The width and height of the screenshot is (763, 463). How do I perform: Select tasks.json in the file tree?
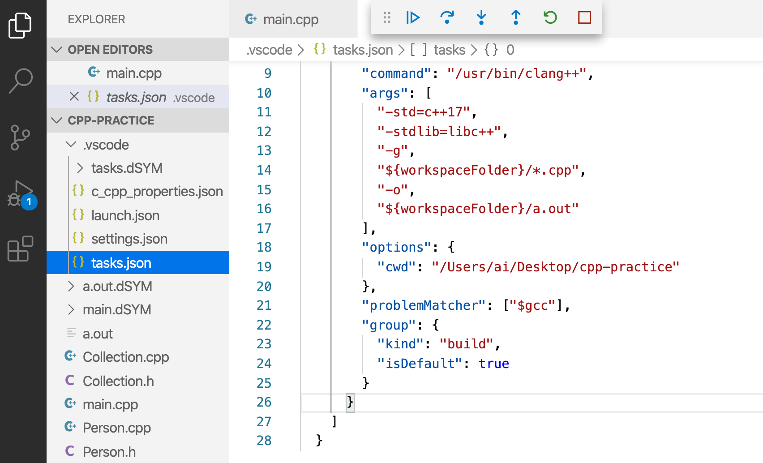pos(138,262)
